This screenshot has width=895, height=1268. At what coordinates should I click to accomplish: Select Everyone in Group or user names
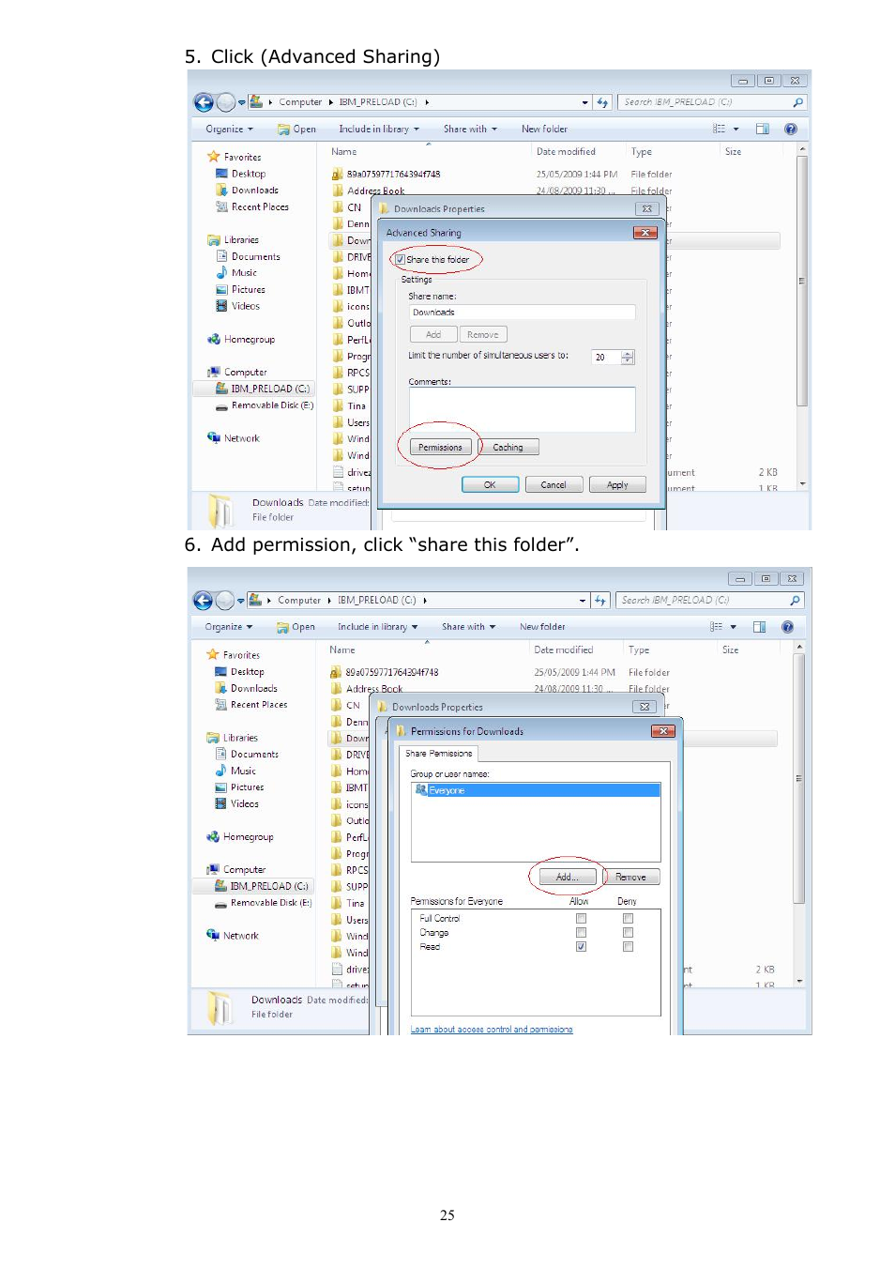[536, 790]
